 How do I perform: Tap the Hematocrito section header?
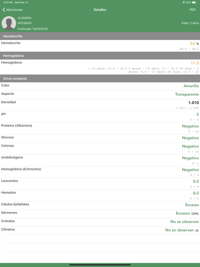coord(100,36)
